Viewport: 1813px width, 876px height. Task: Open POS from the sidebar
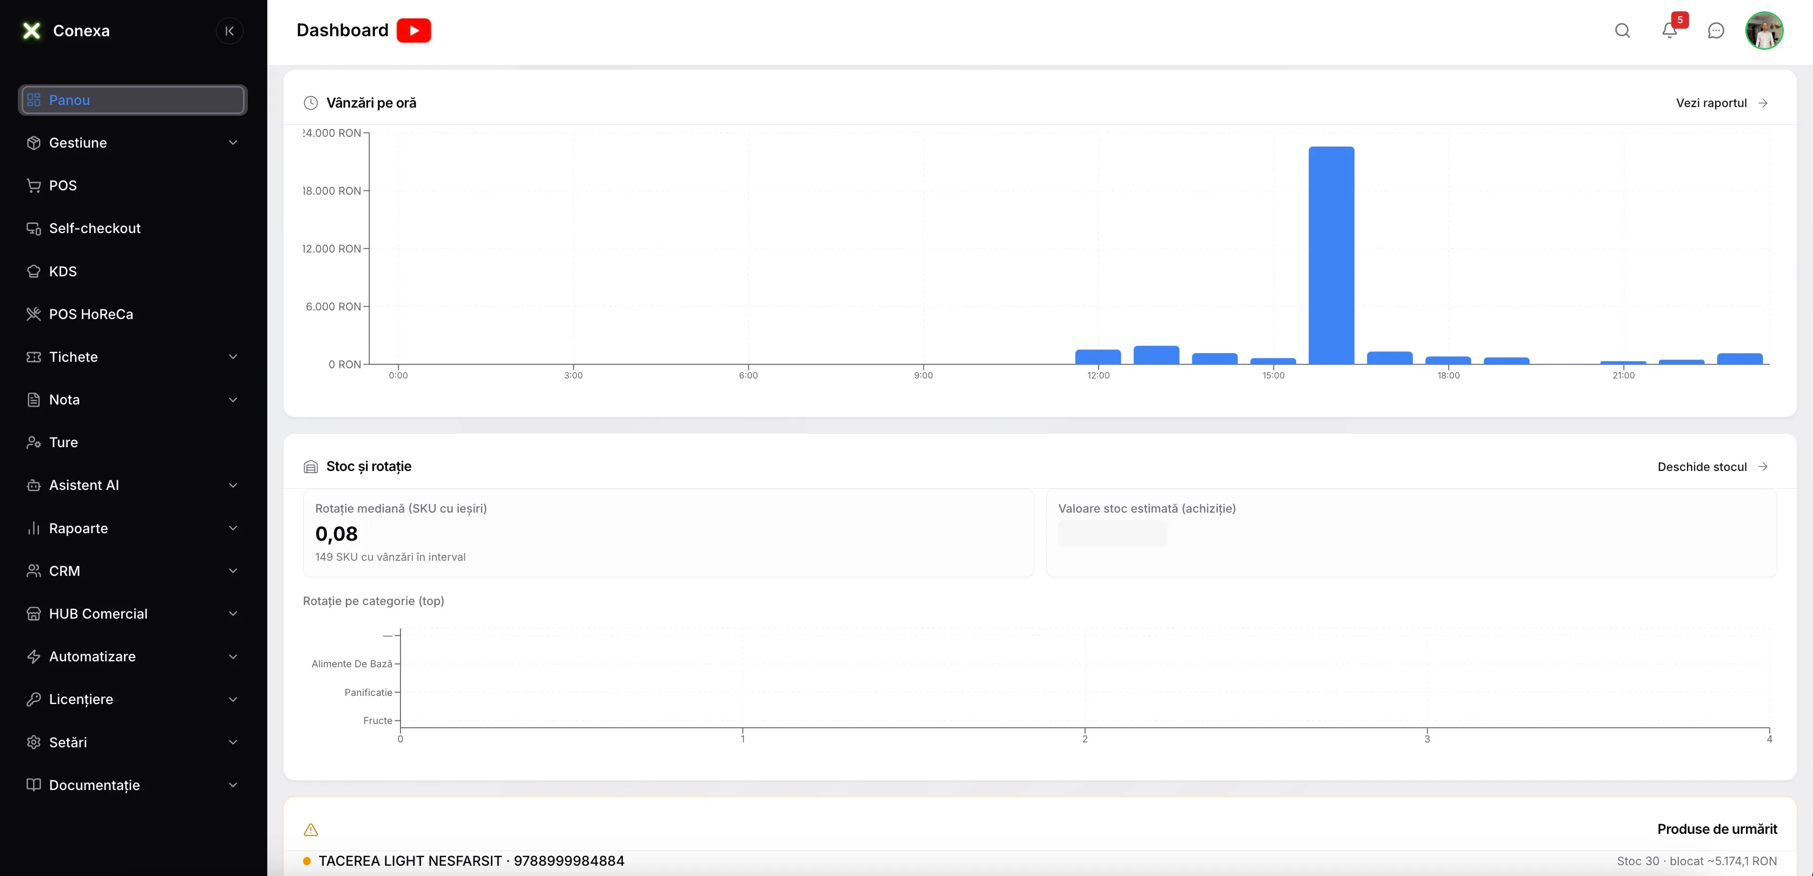click(132, 185)
